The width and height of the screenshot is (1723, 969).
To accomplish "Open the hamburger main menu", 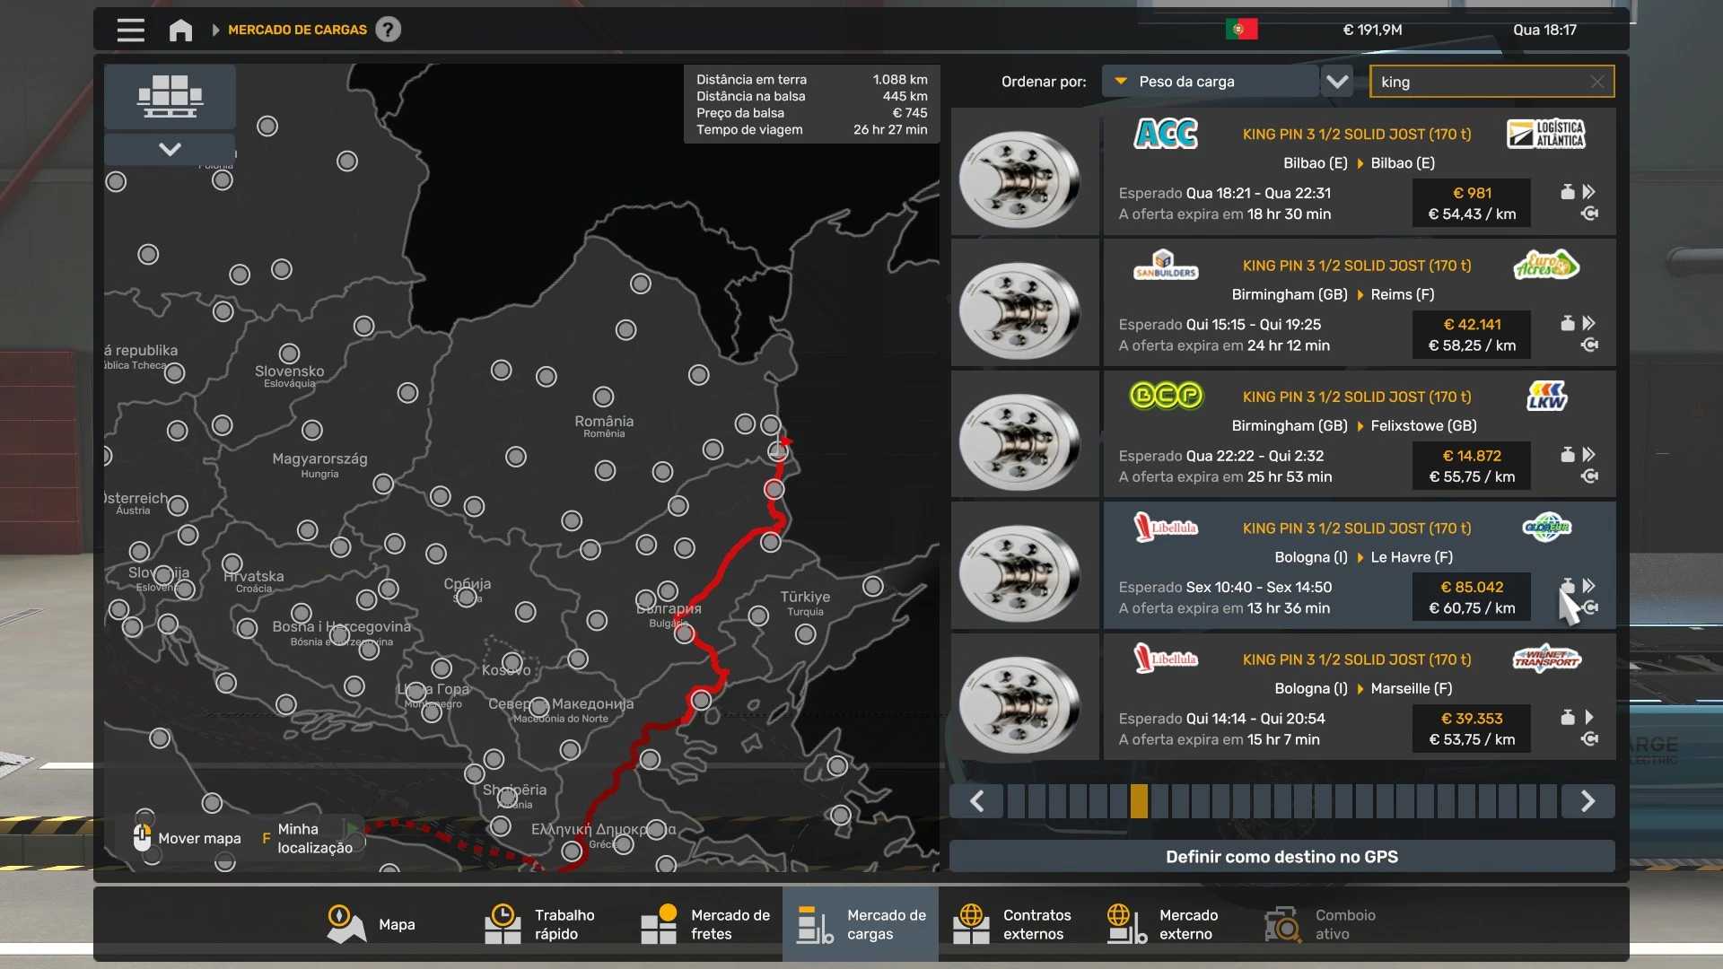I will click(x=130, y=30).
